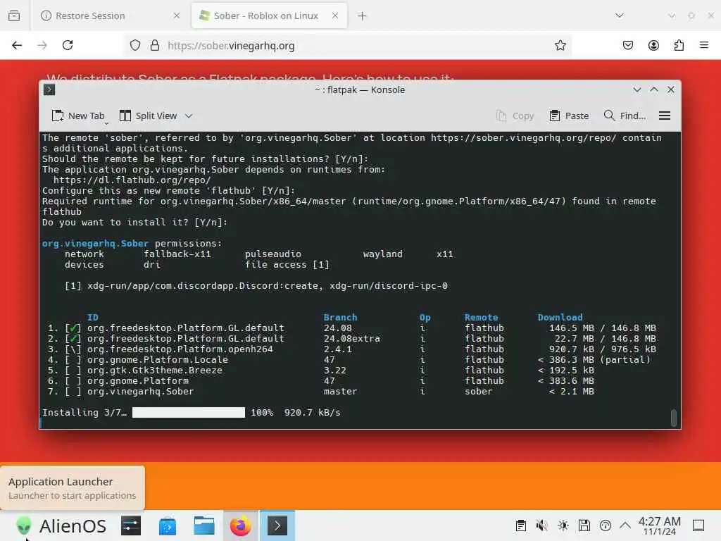Image resolution: width=721 pixels, height=541 pixels.
Task: Click the Download column header
Action: tap(560, 318)
